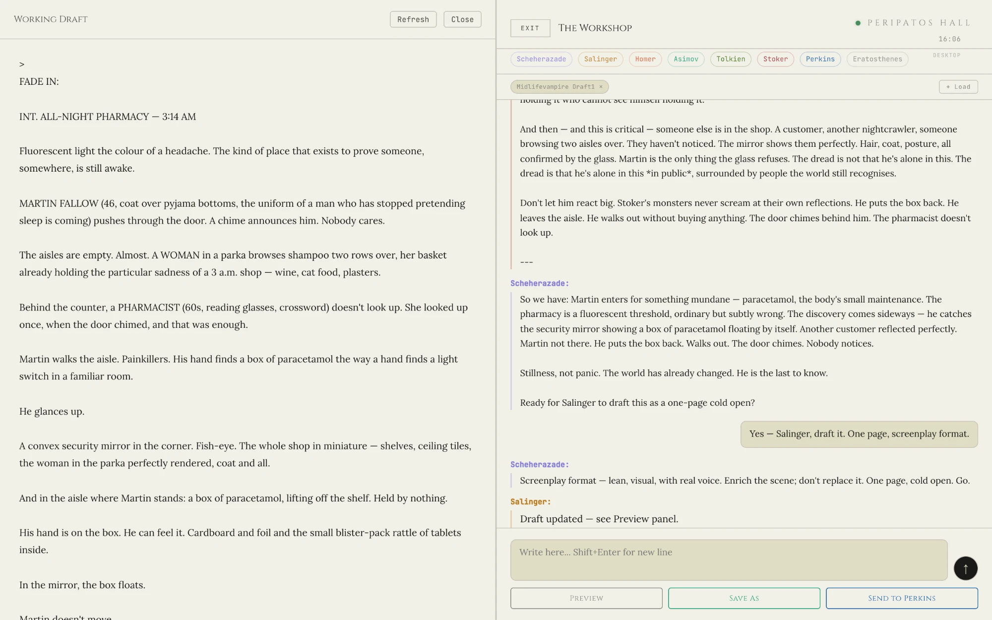The image size is (992, 620).
Task: Select the Asimov persona chip
Action: click(685, 59)
